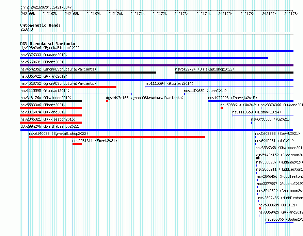
Task: Click the nsv4518752 red variant bar
Action: pos(68,87)
